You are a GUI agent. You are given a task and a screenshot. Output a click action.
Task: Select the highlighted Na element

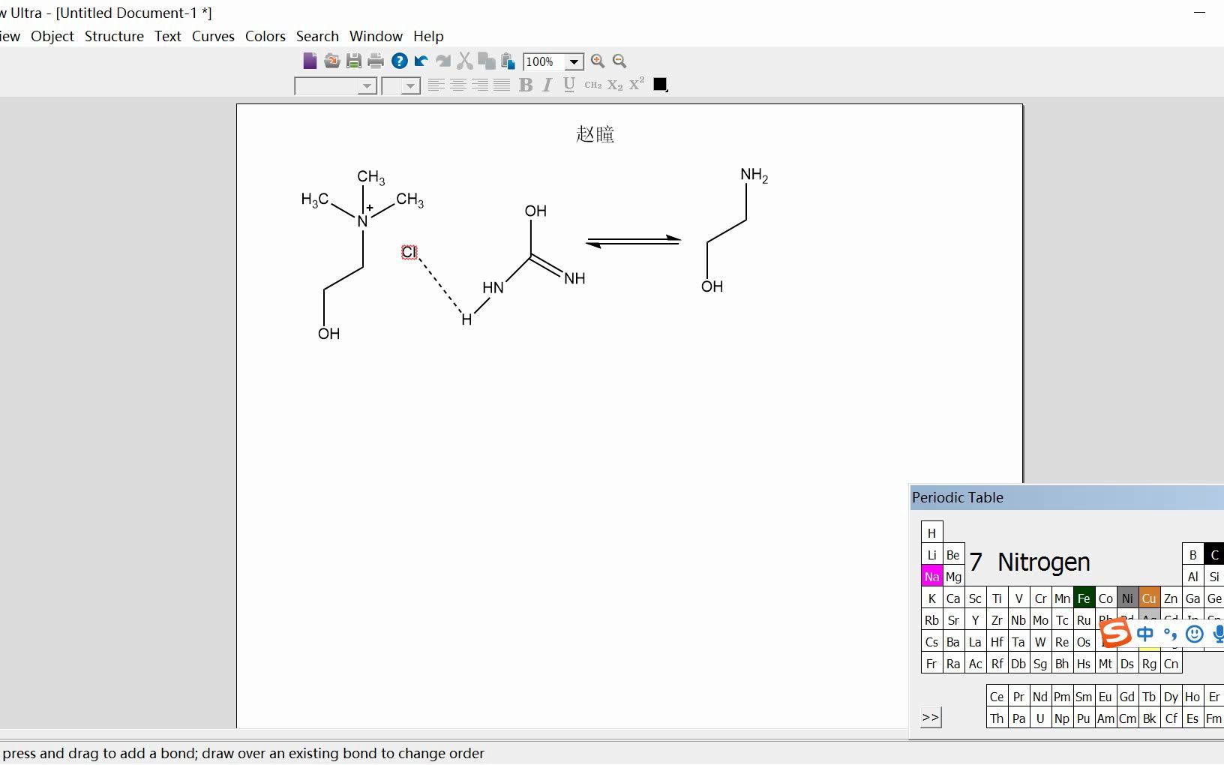click(932, 577)
